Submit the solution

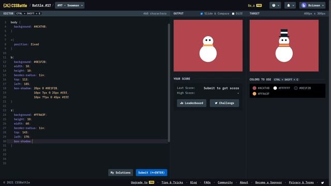point(152,173)
